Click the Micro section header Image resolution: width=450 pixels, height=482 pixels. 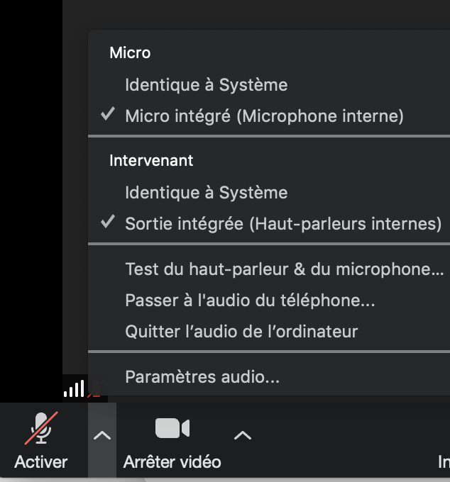(130, 52)
